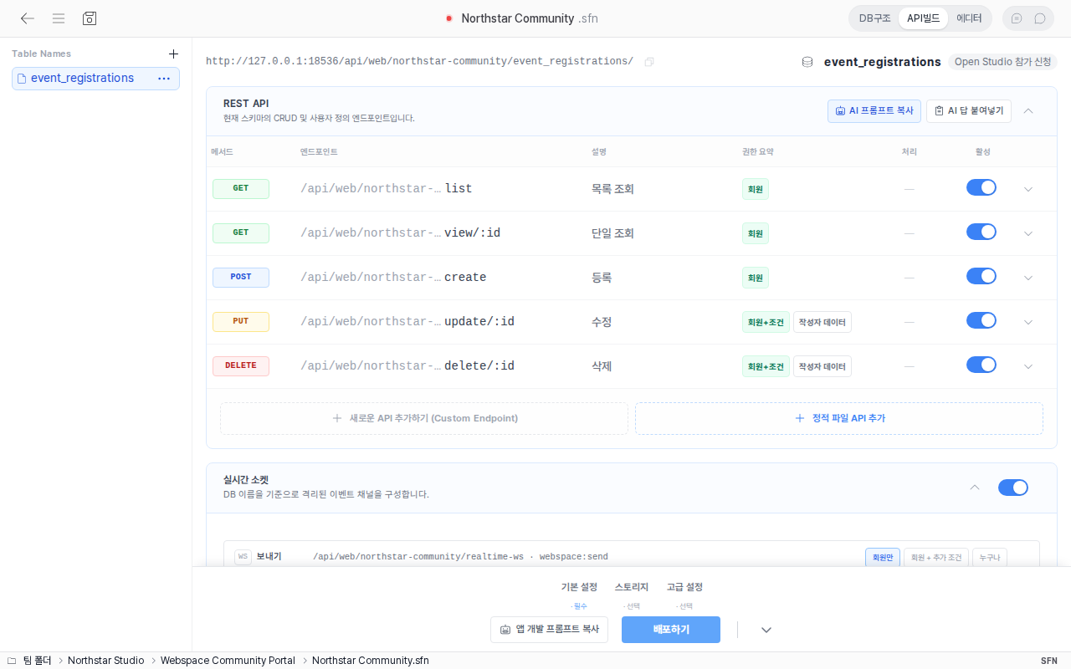Collapse the 실시간 소켓 section
Viewport: 1071px width, 669px height.
pos(974,488)
